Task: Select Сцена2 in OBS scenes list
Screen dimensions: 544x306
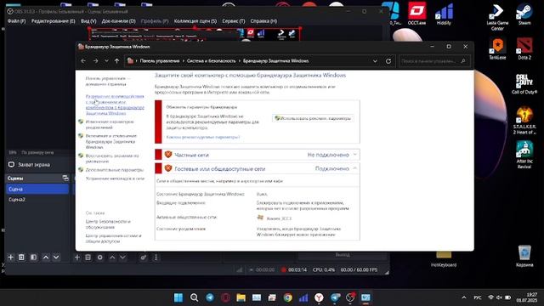Action: pos(37,200)
